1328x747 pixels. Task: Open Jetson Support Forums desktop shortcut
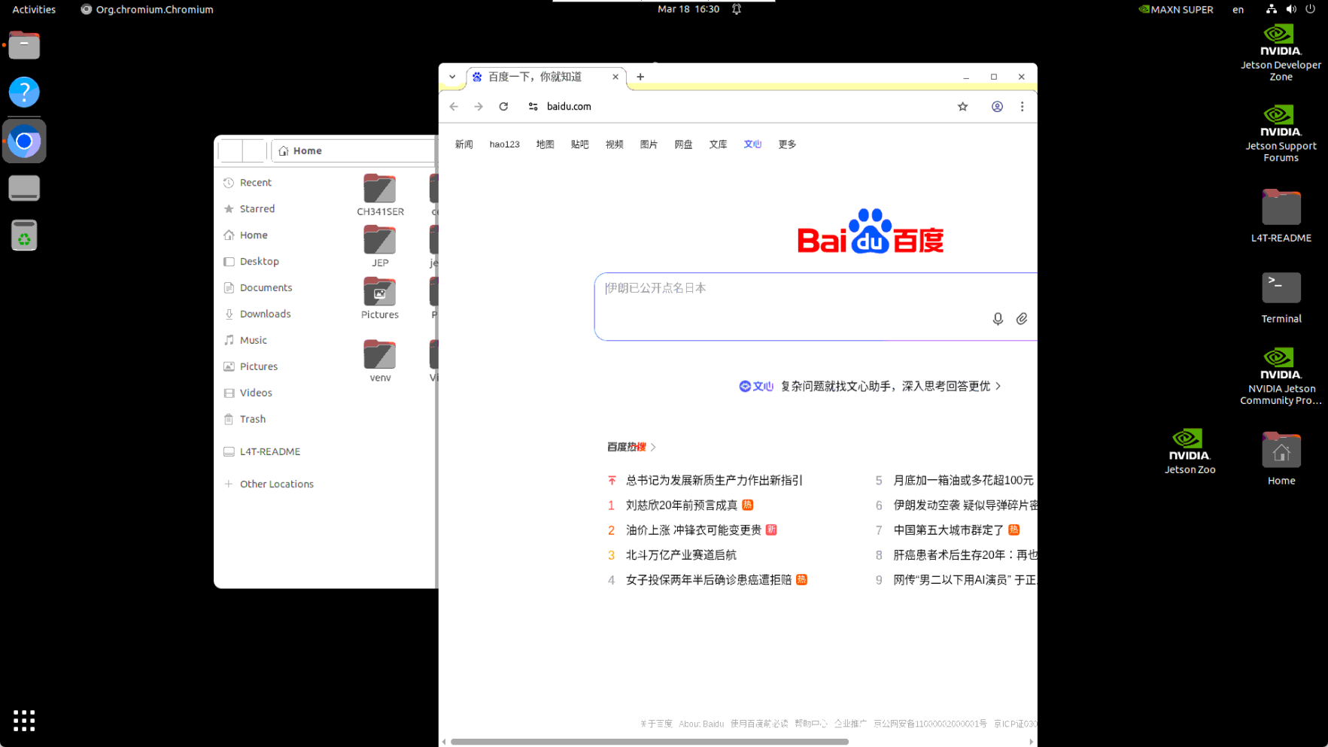tap(1281, 134)
